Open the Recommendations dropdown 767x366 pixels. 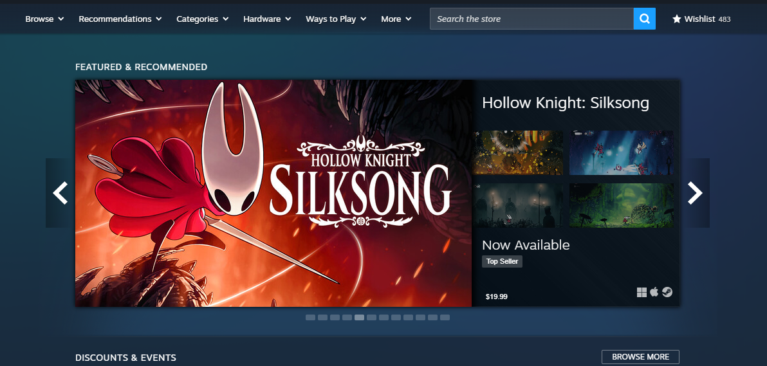pyautogui.click(x=120, y=19)
